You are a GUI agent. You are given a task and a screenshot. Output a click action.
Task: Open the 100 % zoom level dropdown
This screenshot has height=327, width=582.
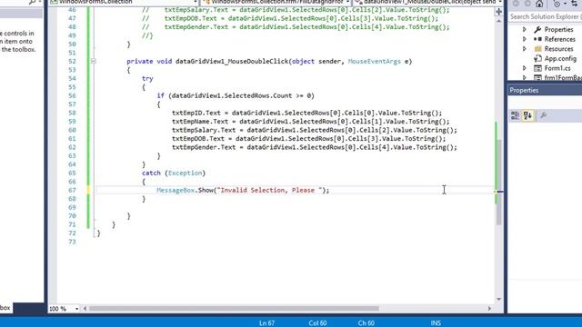click(76, 309)
